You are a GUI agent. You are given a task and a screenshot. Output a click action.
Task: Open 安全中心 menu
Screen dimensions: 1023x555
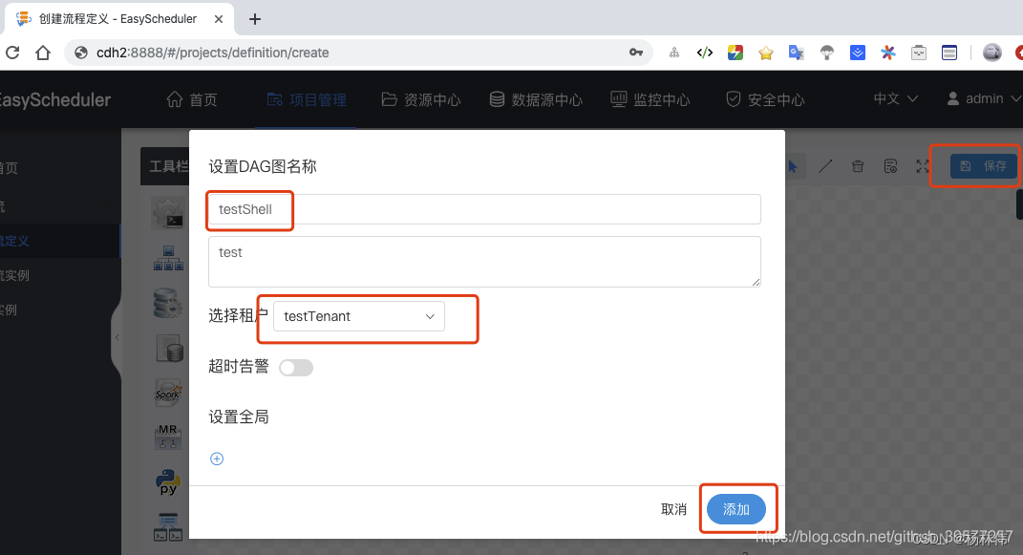(x=765, y=99)
